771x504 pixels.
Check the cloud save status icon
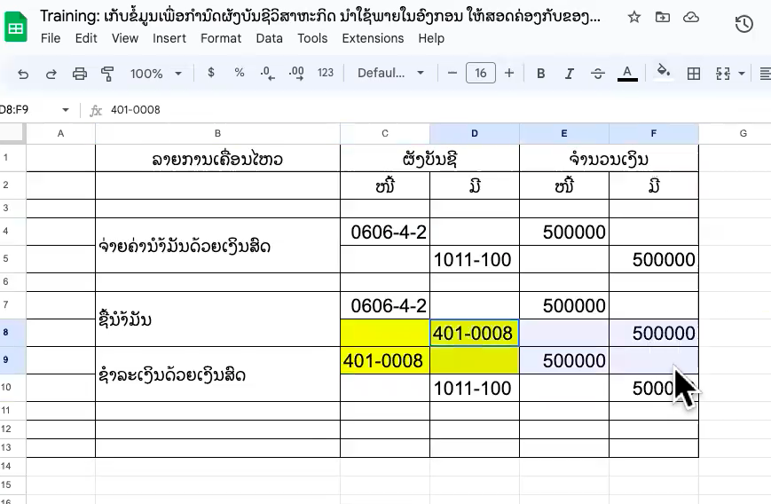pyautogui.click(x=691, y=17)
